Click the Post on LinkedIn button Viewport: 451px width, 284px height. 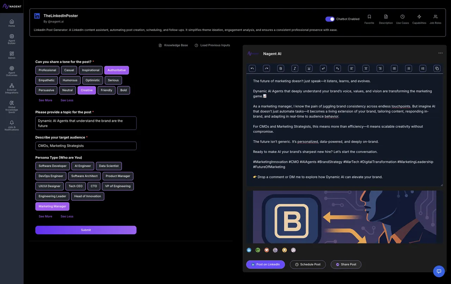tap(266, 265)
